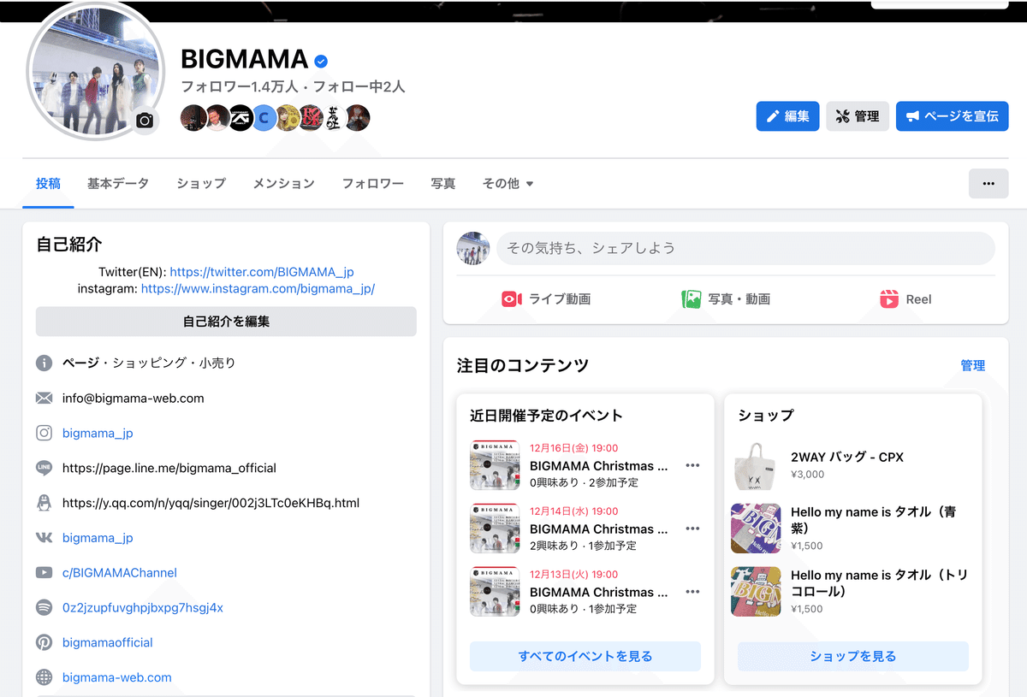This screenshot has height=697, width=1027.
Task: Click the last follower avatar in header row
Action: [357, 118]
